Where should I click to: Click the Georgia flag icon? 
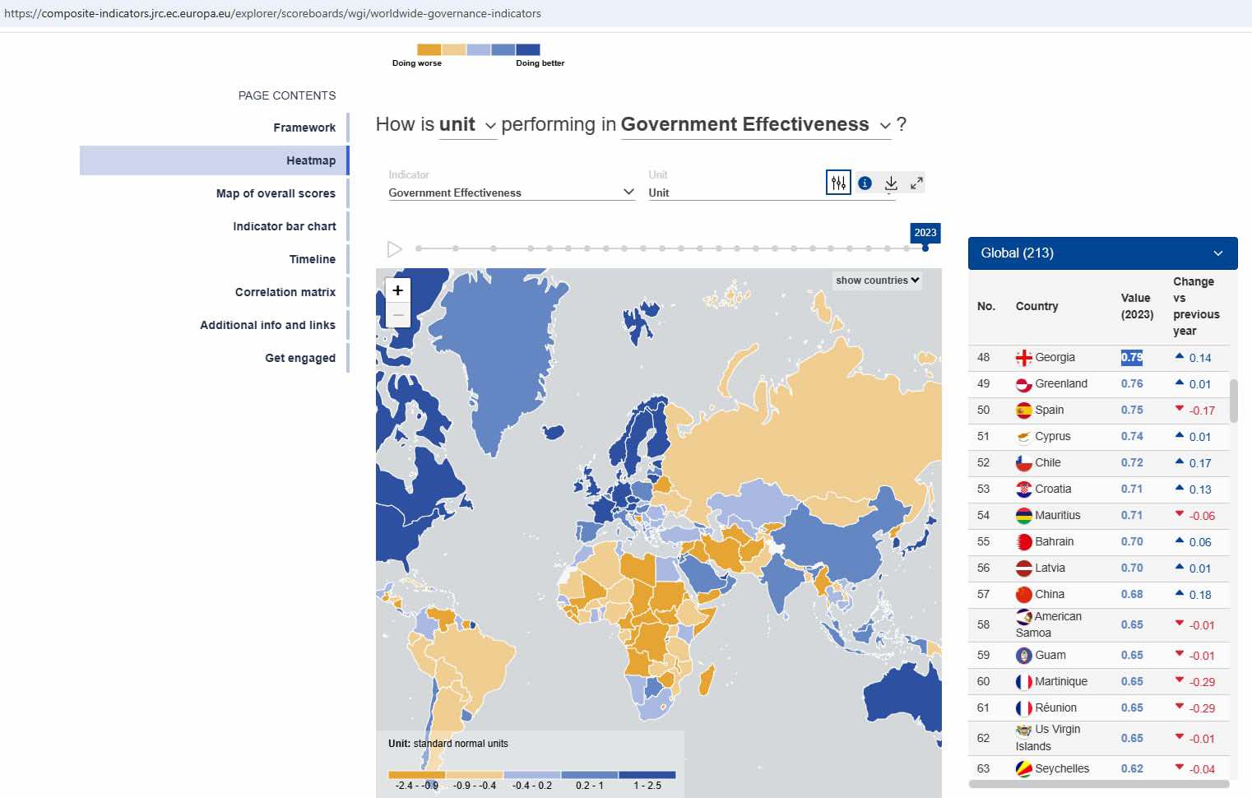(1023, 358)
